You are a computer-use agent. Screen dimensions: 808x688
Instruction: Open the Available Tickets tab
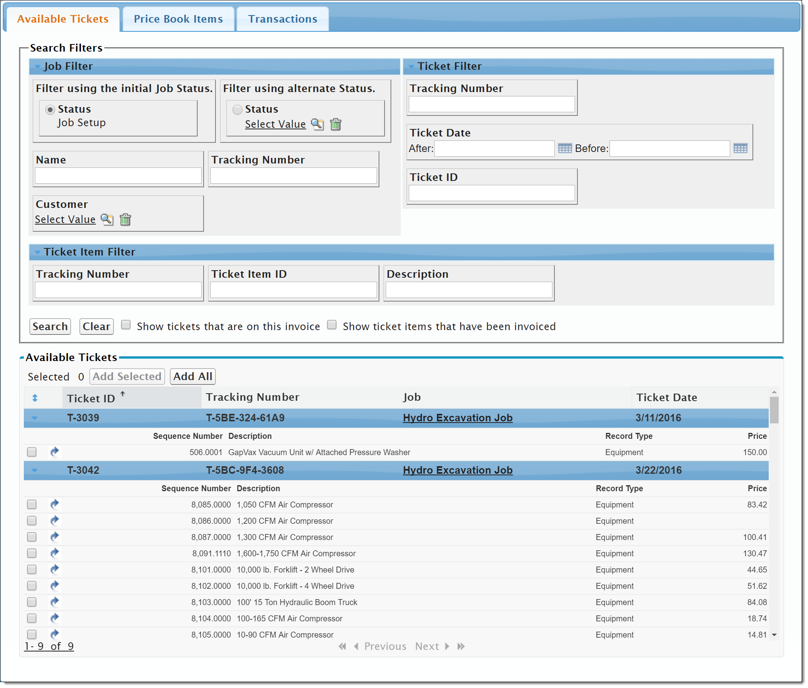(x=63, y=19)
